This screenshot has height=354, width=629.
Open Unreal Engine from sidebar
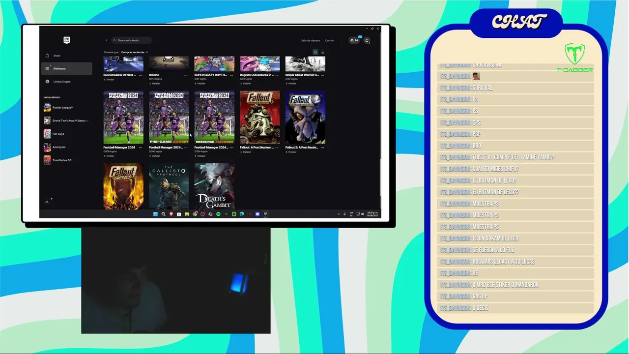point(66,82)
